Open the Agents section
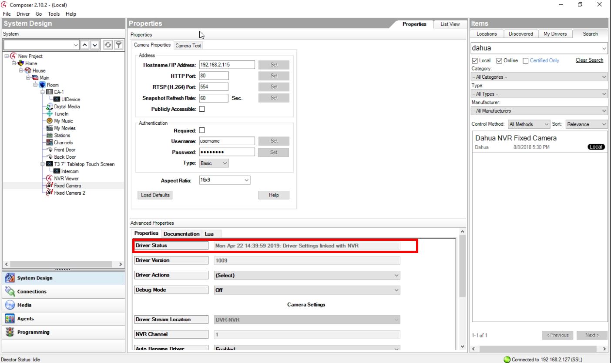611x363 pixels. pyautogui.click(x=64, y=319)
